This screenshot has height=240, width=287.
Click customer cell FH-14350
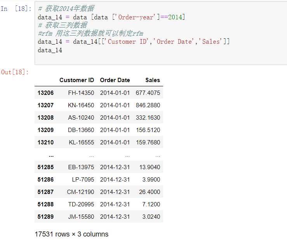coord(81,93)
